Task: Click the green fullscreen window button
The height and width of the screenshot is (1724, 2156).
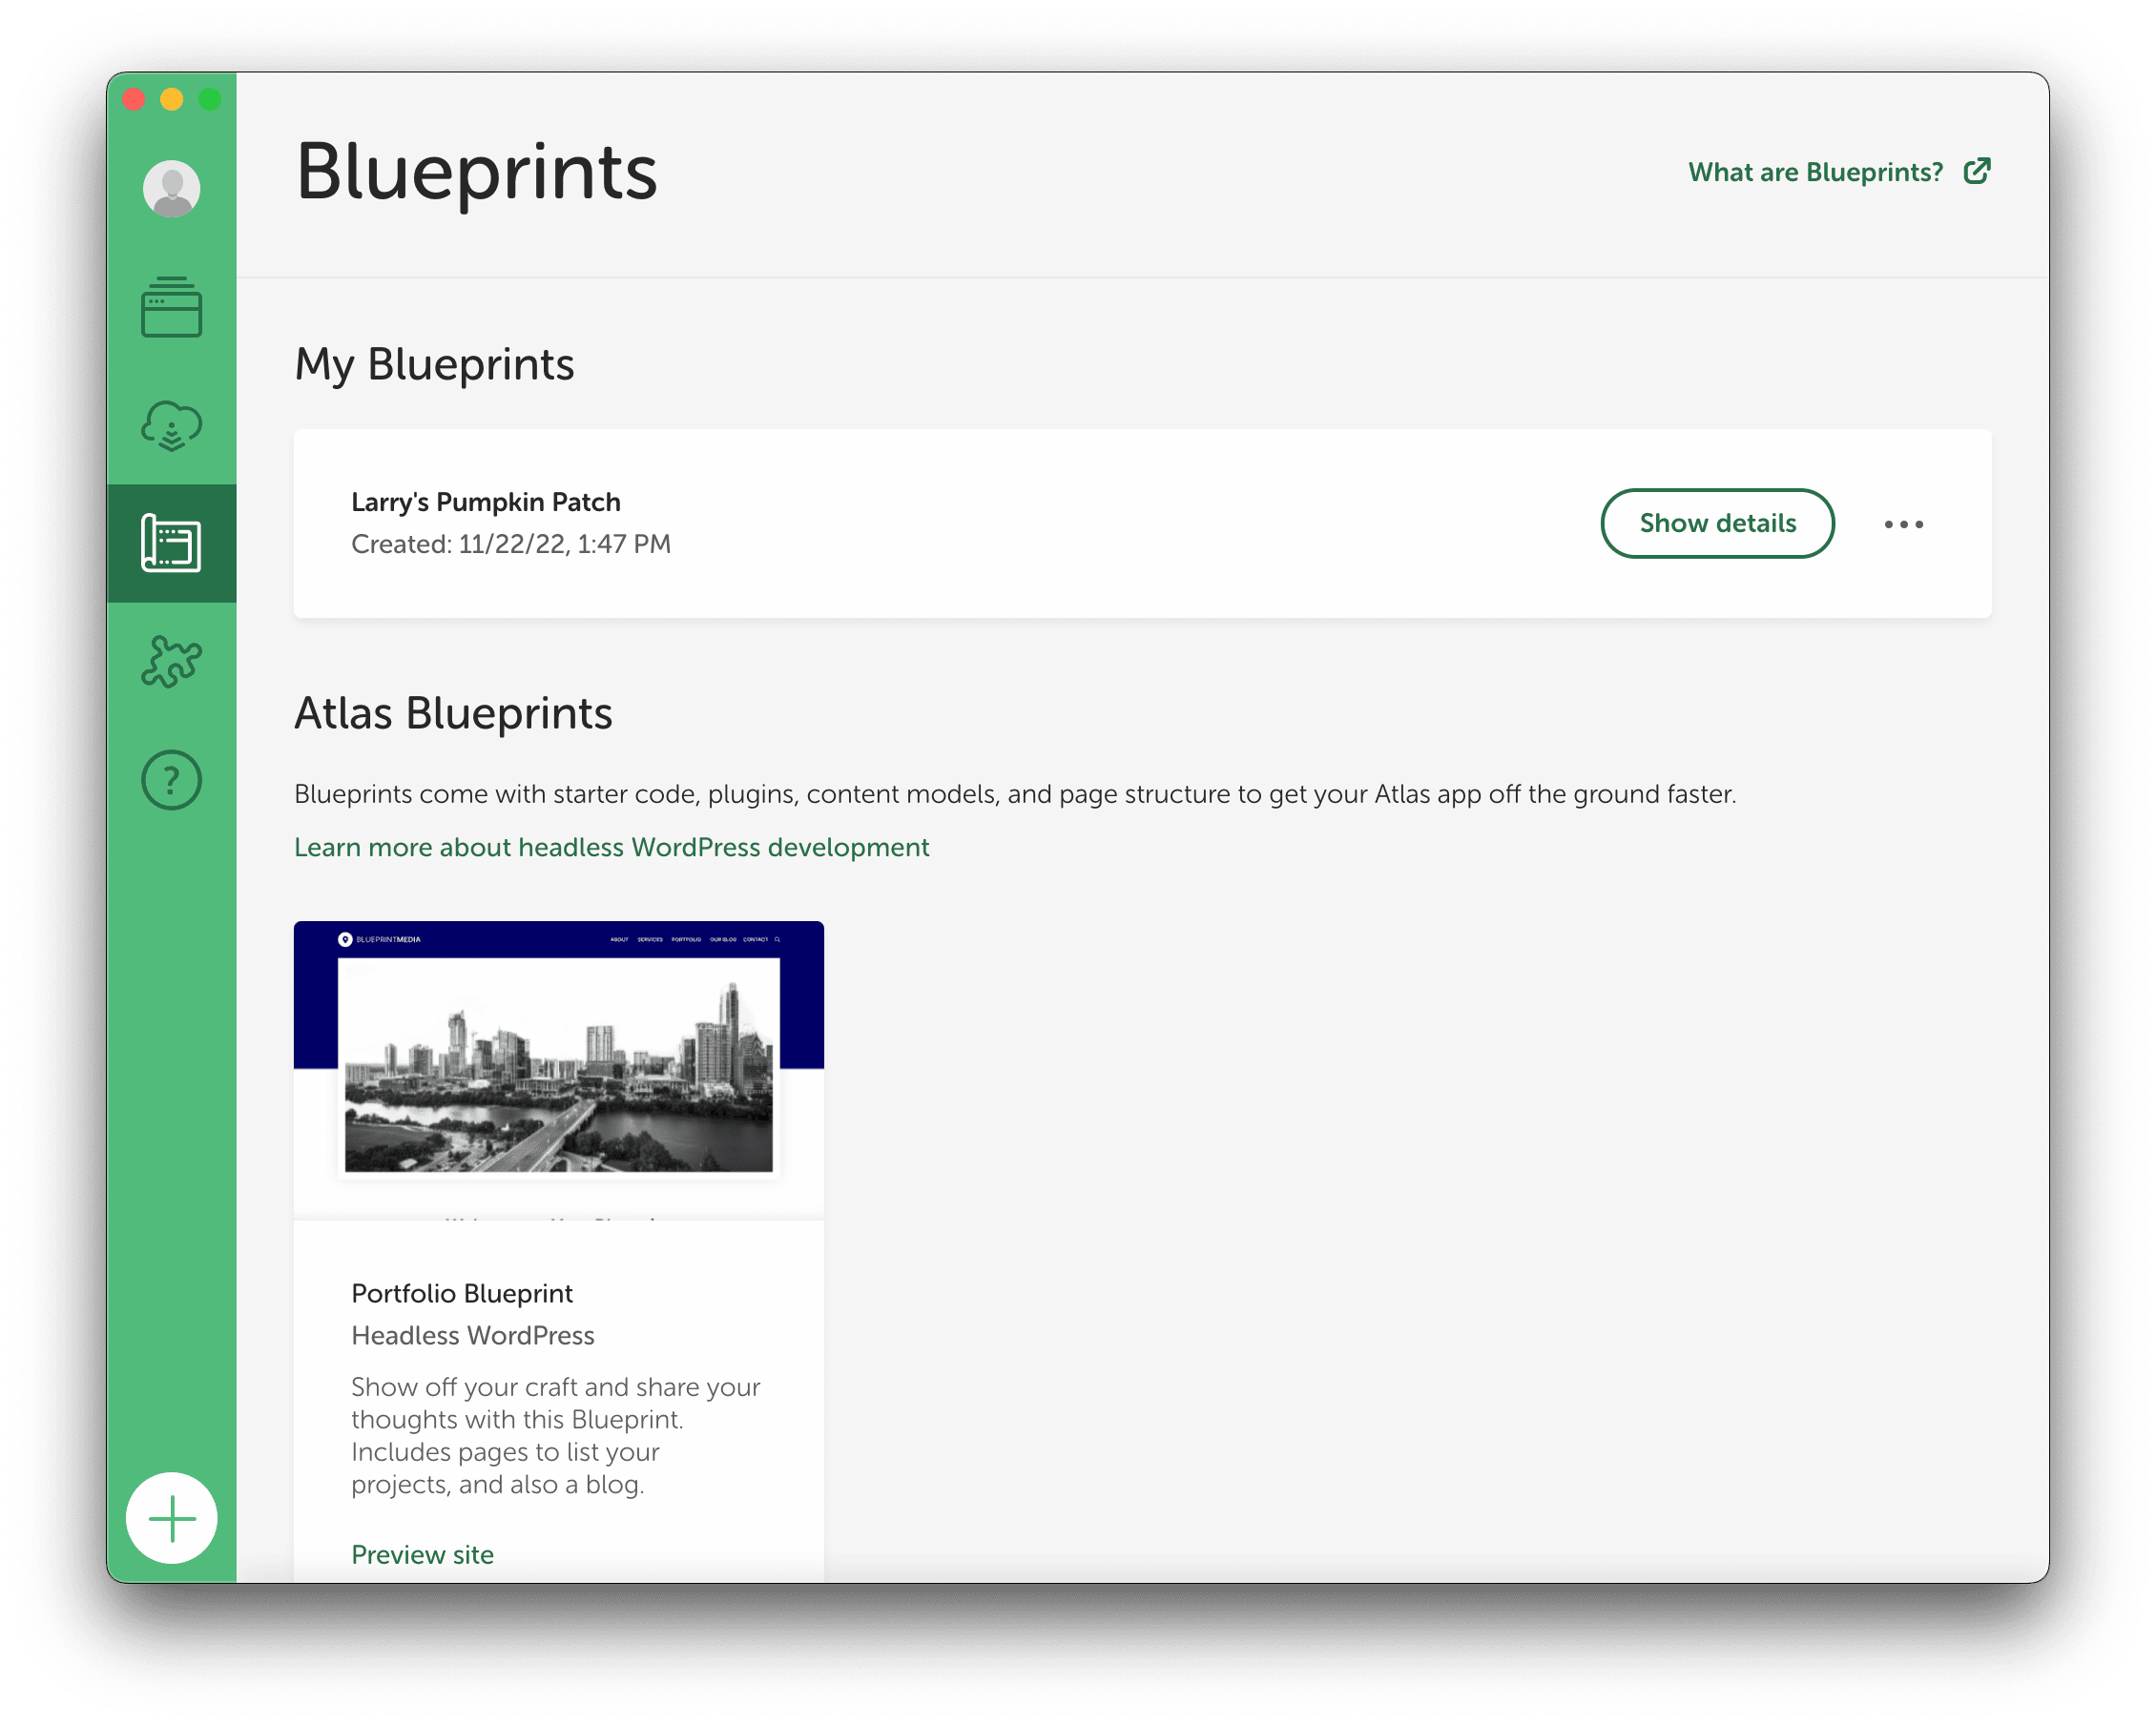Action: (210, 99)
